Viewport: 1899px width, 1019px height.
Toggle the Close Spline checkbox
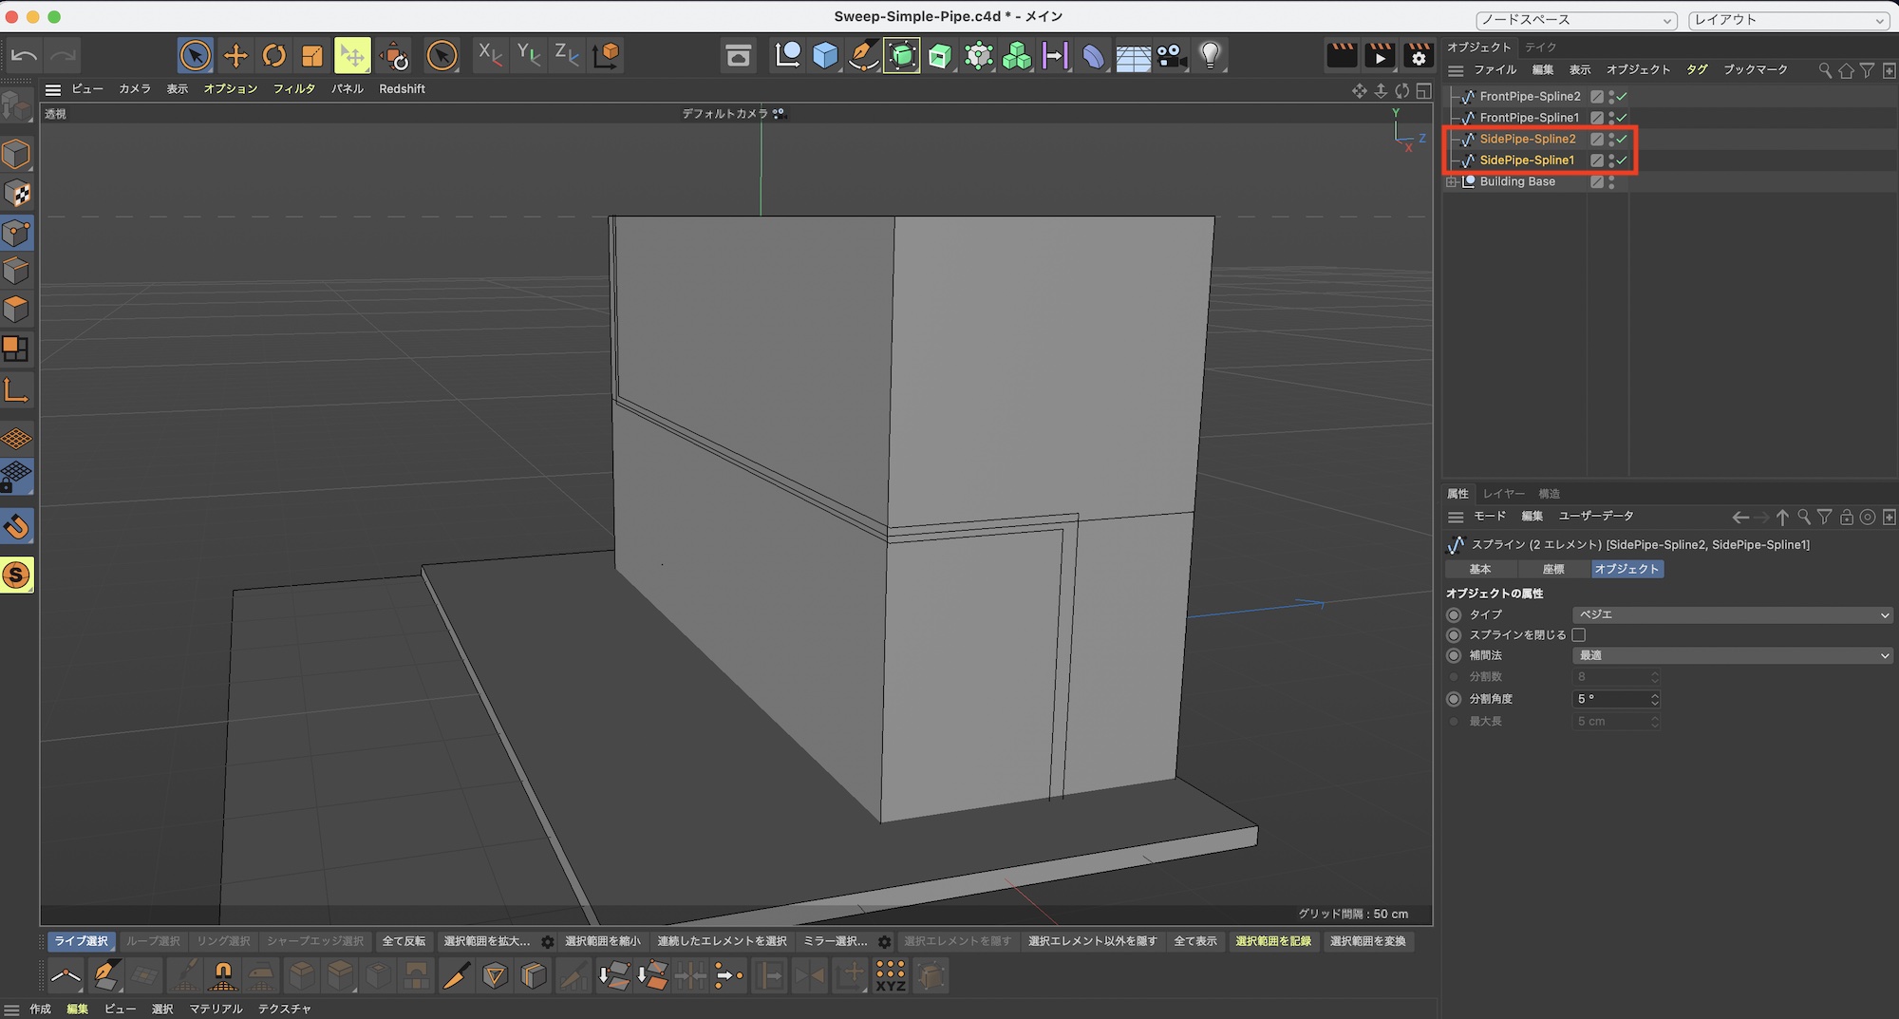(x=1579, y=635)
